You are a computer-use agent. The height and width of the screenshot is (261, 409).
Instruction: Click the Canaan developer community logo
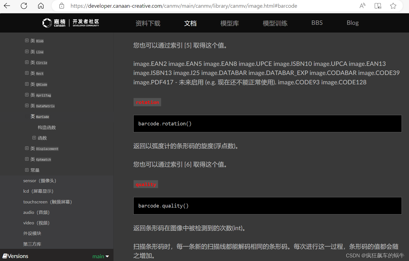pyautogui.click(x=71, y=23)
